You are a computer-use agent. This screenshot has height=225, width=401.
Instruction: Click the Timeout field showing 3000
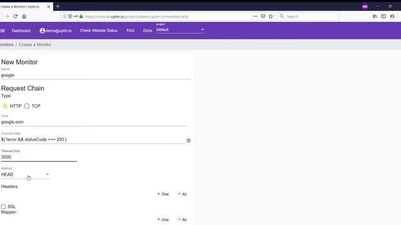[x=39, y=157]
